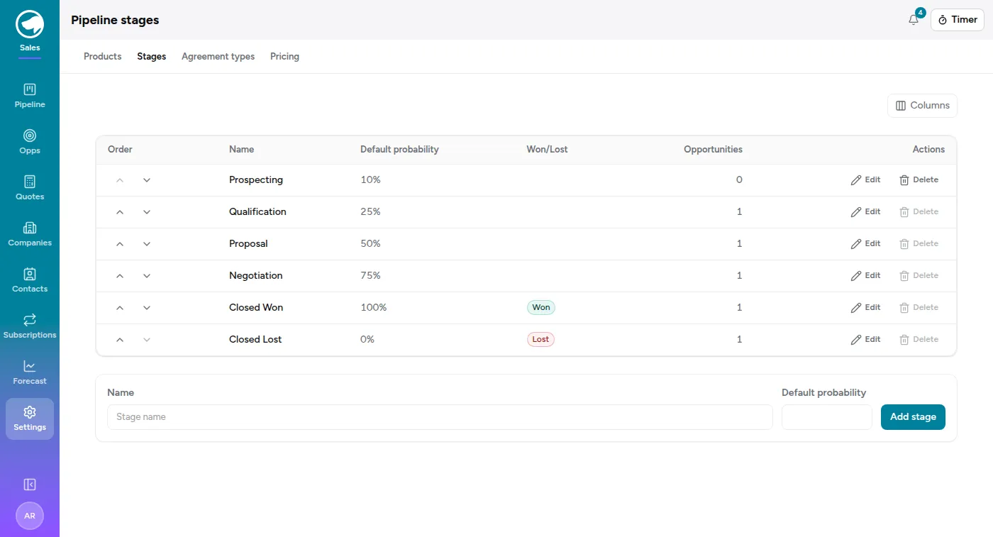The height and width of the screenshot is (537, 993).
Task: Go to Opps in the sidebar
Action: click(x=30, y=143)
